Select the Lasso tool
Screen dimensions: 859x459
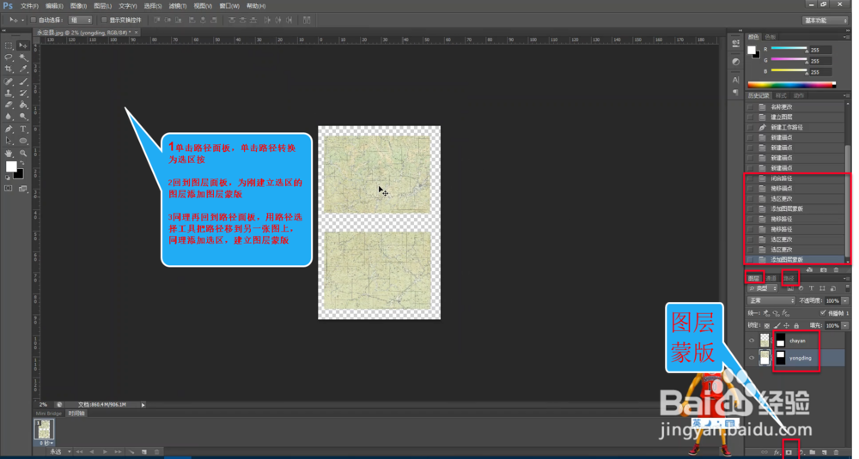coord(9,57)
